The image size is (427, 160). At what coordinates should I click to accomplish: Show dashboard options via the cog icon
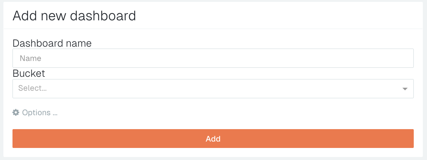[16, 113]
